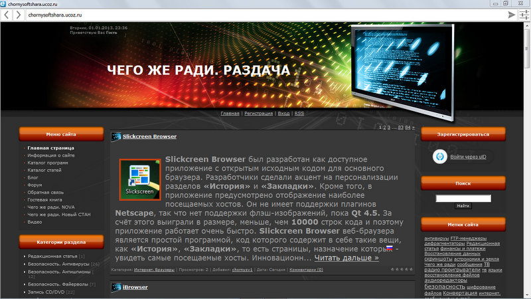
Task: Rate the Slickcreen post with the first star
Action: (x=392, y=270)
